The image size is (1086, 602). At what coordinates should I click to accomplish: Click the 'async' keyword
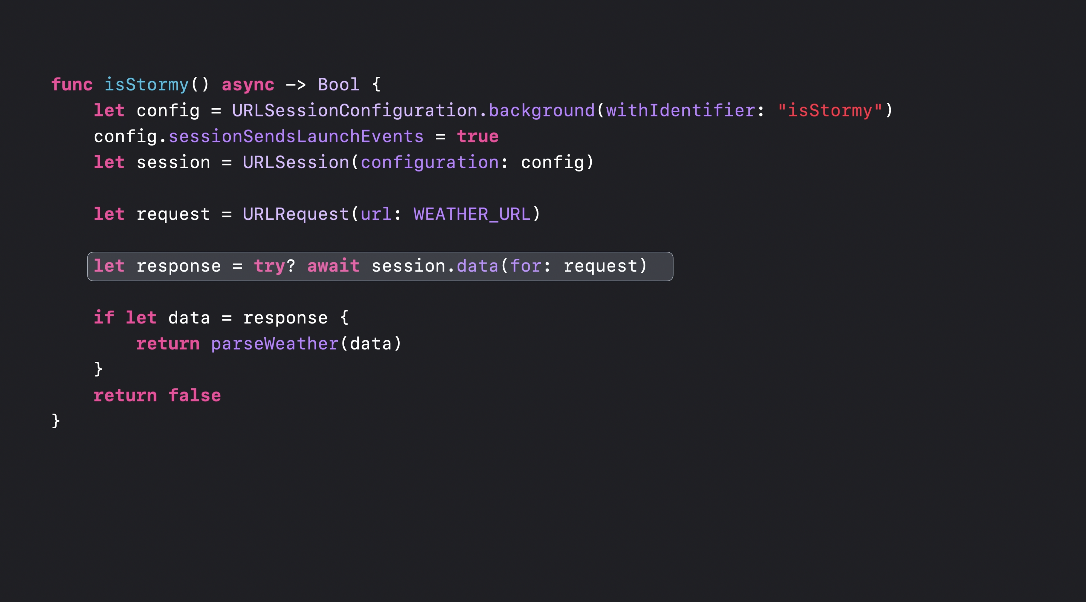point(248,86)
